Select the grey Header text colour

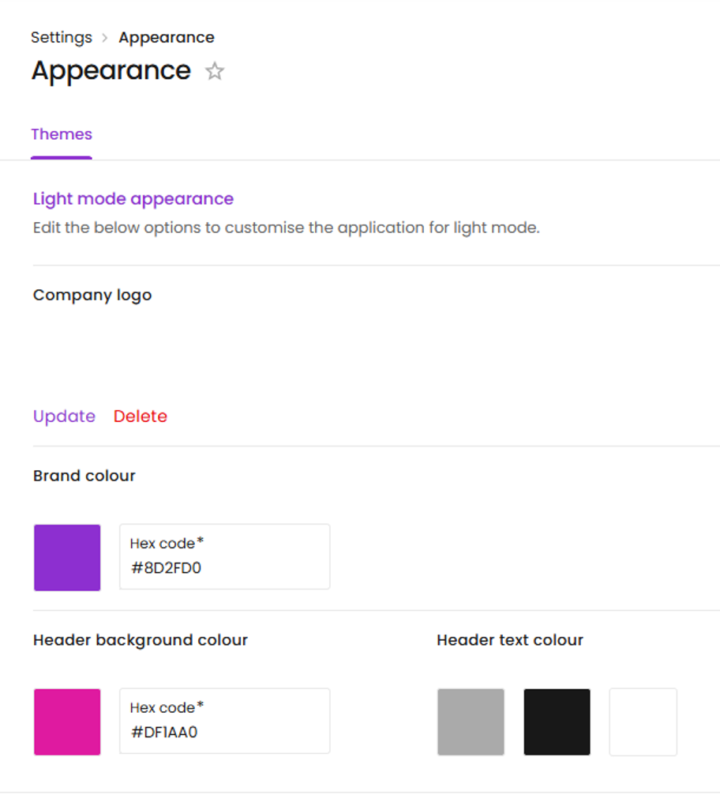(471, 722)
